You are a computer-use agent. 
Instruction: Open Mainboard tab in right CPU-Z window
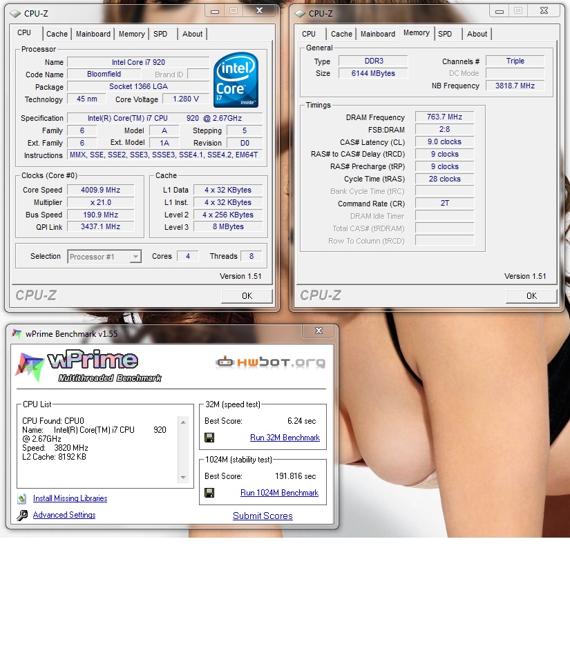[x=378, y=34]
